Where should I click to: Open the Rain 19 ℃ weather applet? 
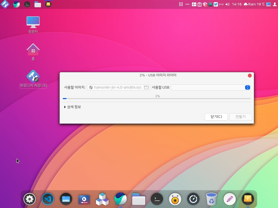(x=254, y=4)
